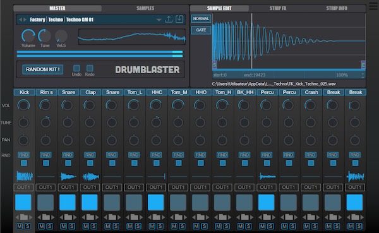Trigger the Clap drum pad
Screen dimensions: 379x233
pos(90,202)
